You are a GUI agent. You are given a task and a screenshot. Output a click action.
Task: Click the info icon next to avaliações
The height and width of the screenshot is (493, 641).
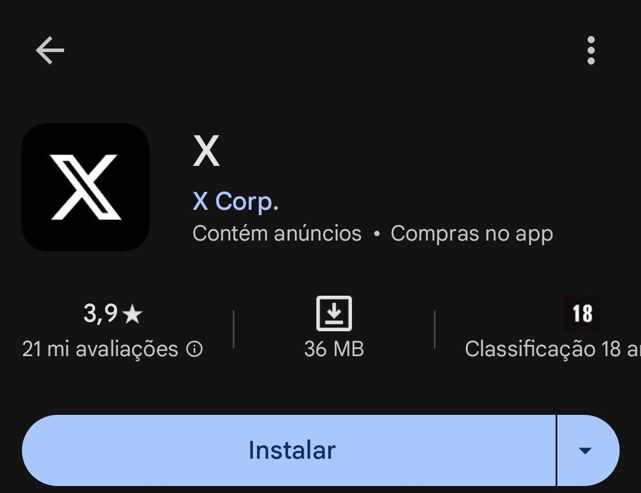point(195,349)
